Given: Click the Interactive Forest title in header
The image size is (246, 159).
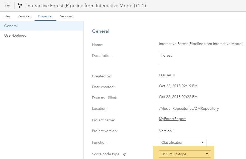Looking at the screenshot, I should click(x=86, y=6).
